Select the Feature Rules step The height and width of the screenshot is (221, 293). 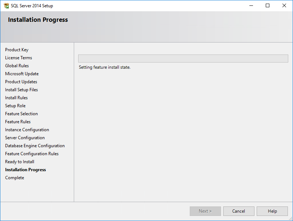(x=18, y=122)
